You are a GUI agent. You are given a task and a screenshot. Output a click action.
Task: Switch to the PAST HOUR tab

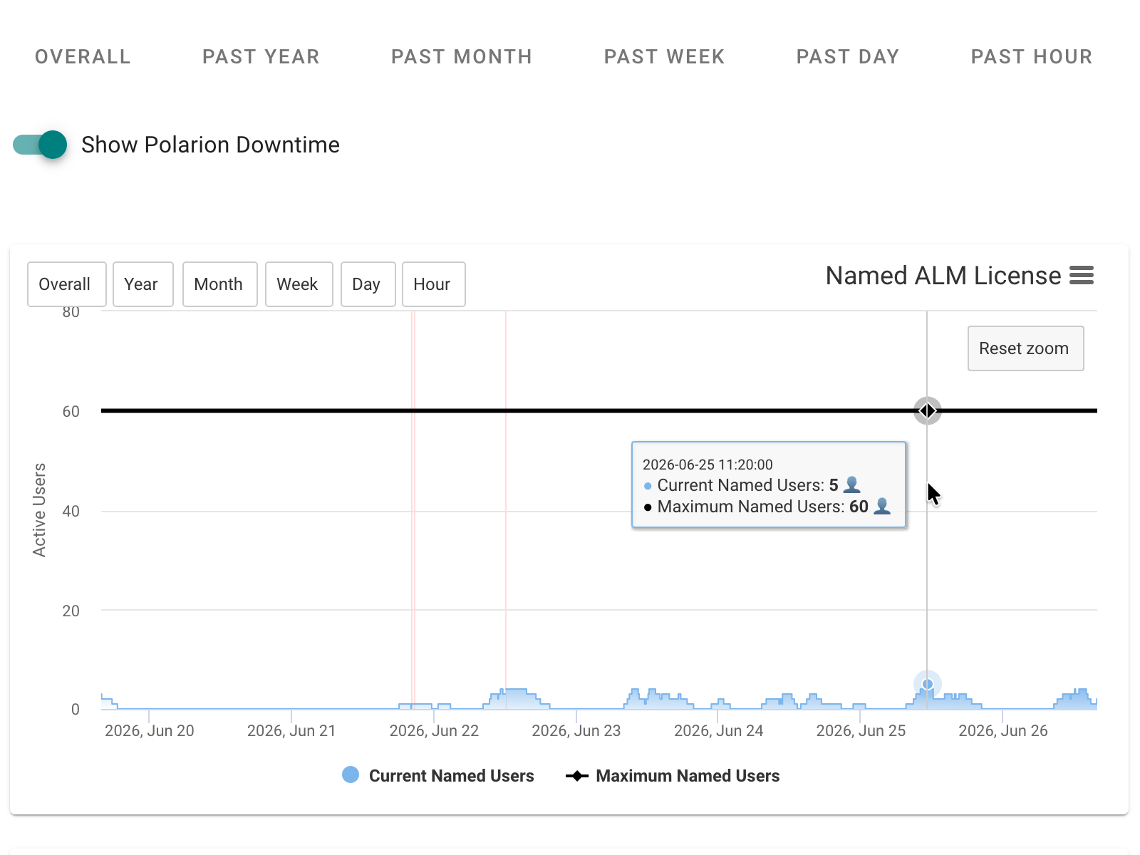pos(1032,57)
